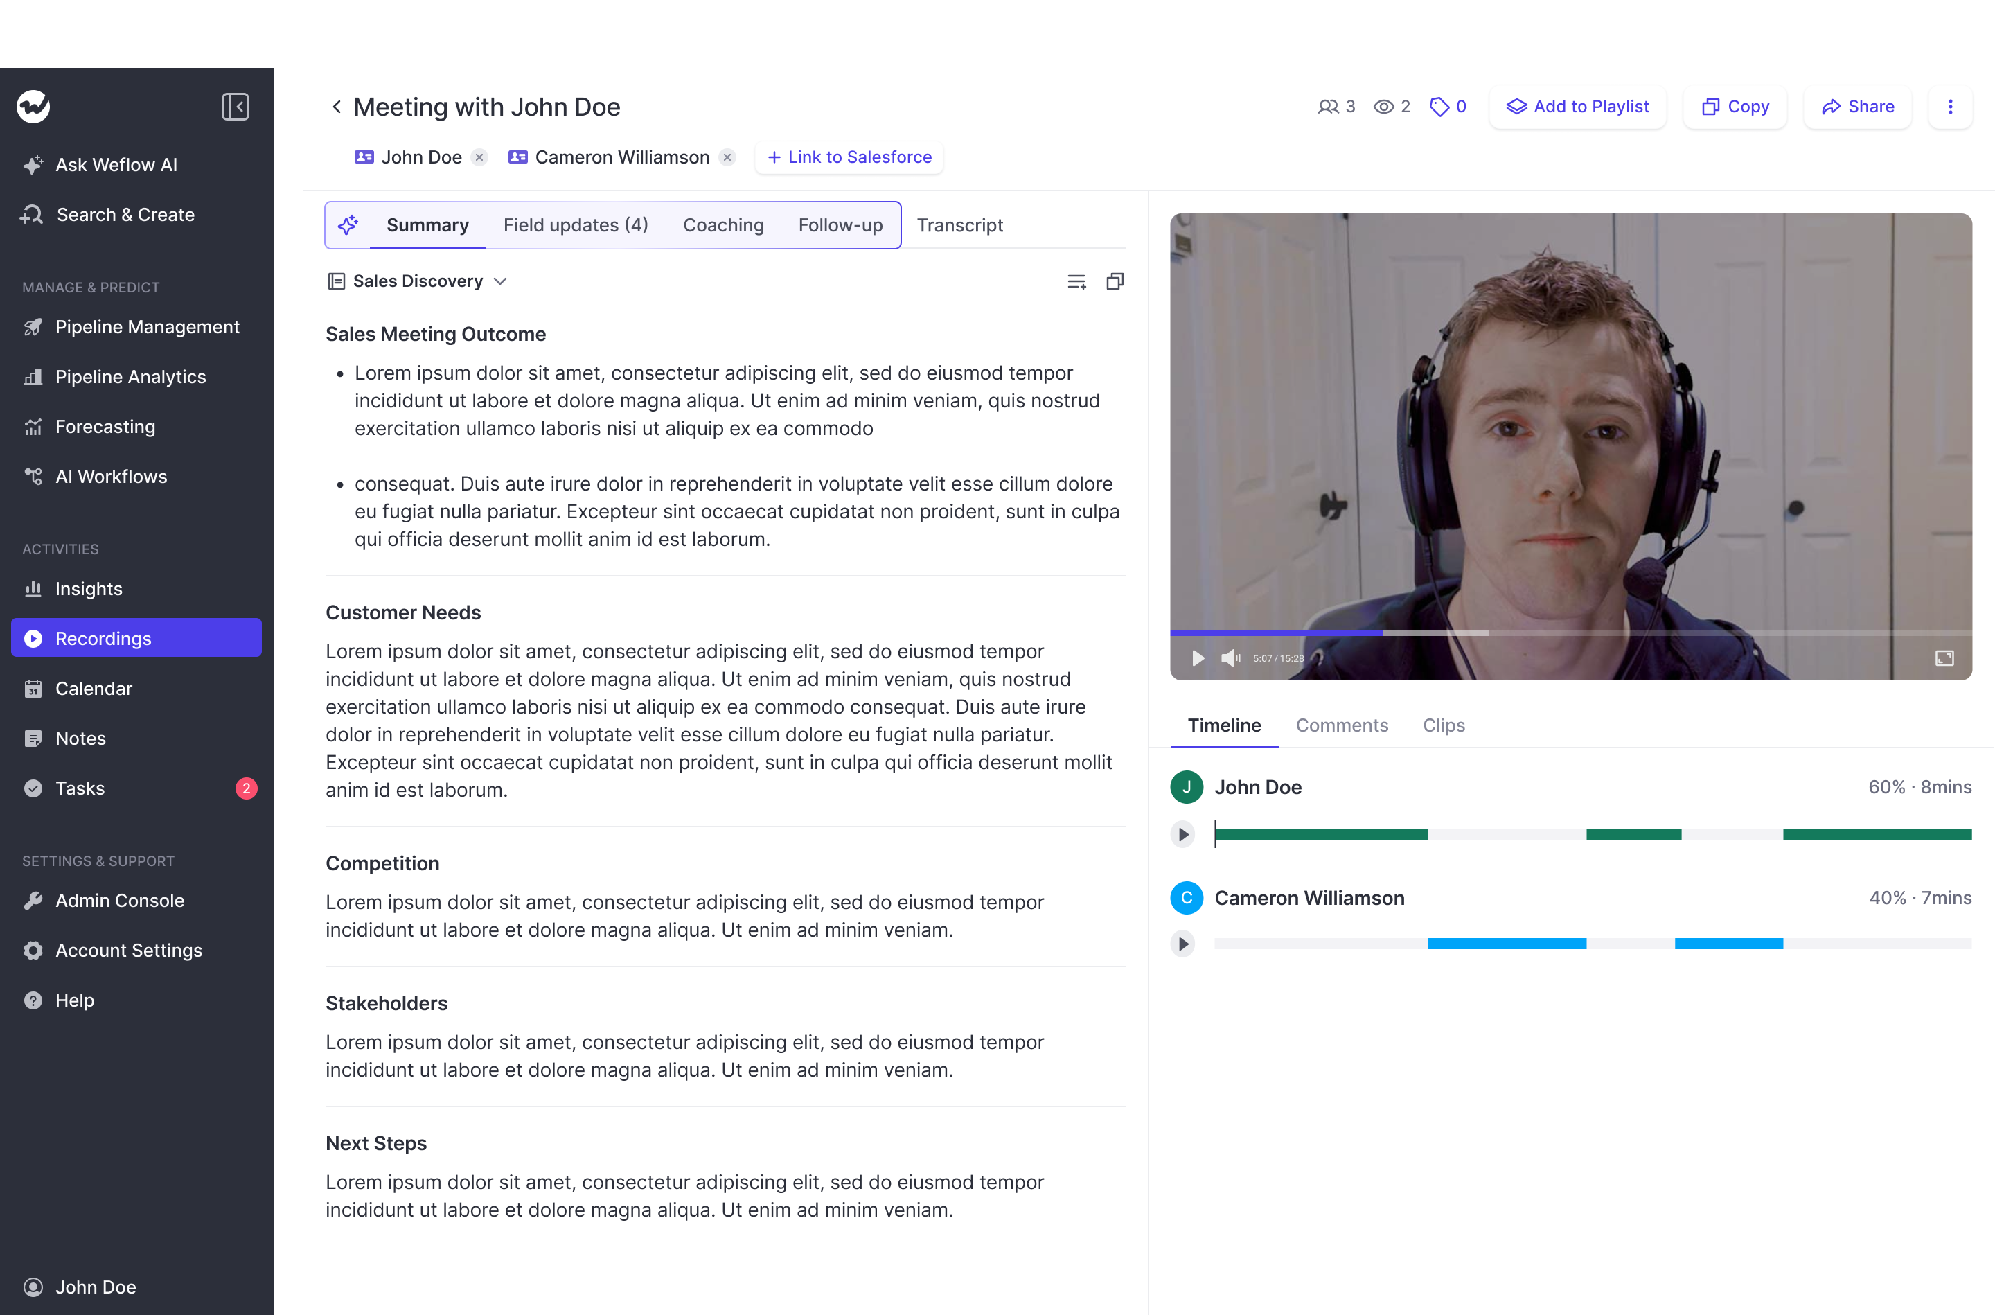
Task: Enter video fullscreen mode
Action: [1944, 658]
